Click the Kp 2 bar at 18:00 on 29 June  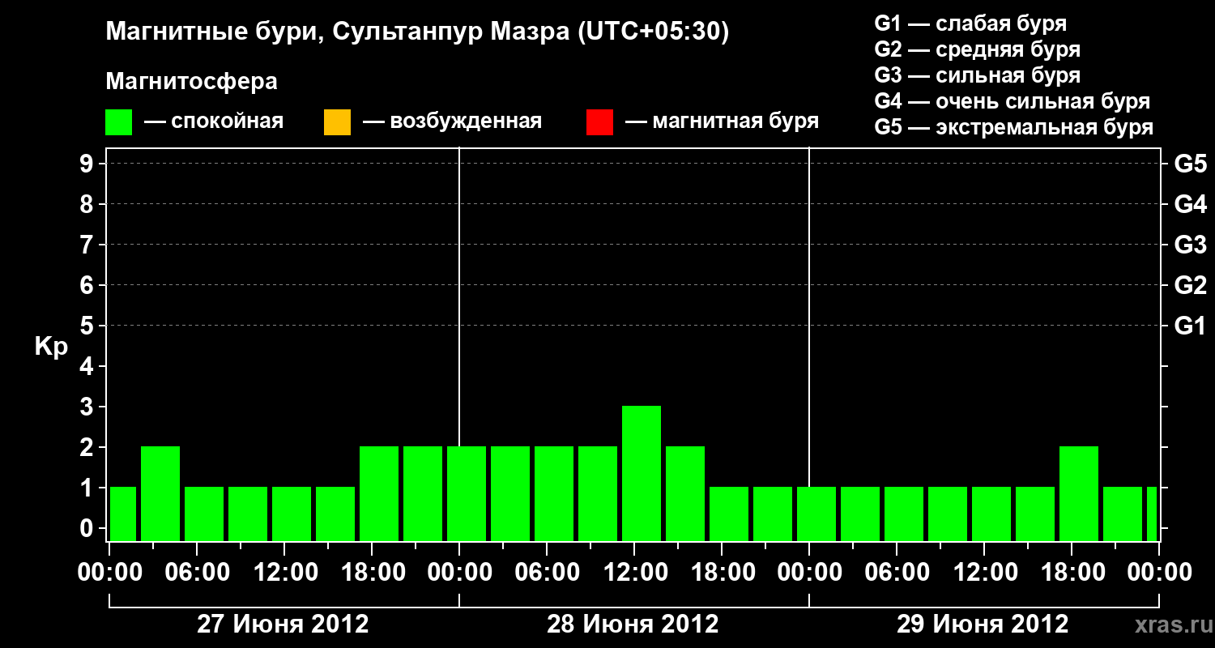[x=1079, y=493]
